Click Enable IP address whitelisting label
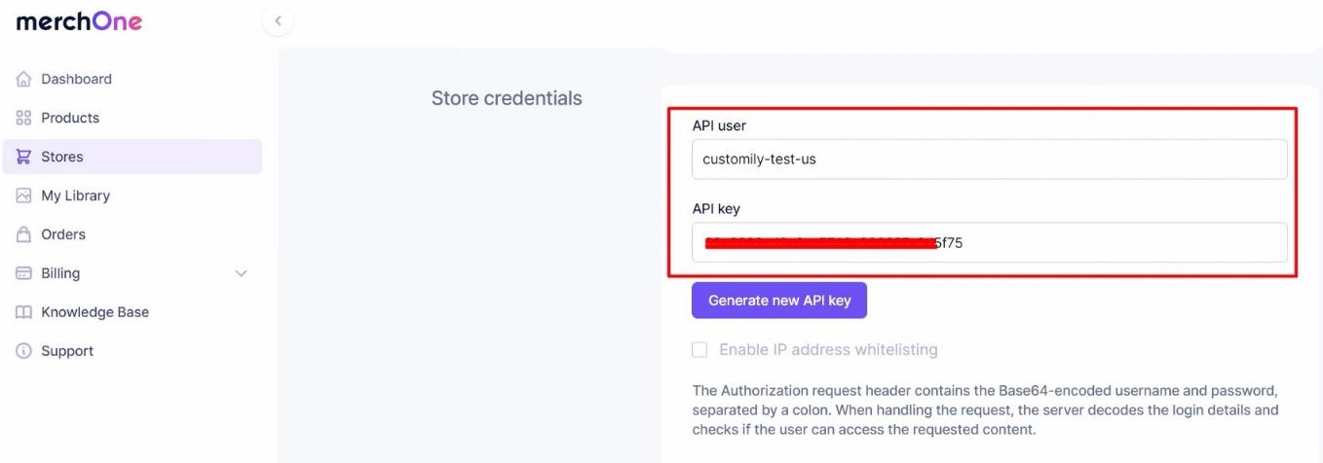The height and width of the screenshot is (463, 1323). tap(828, 349)
